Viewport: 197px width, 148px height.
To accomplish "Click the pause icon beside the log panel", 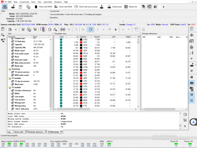I will click(185, 126).
